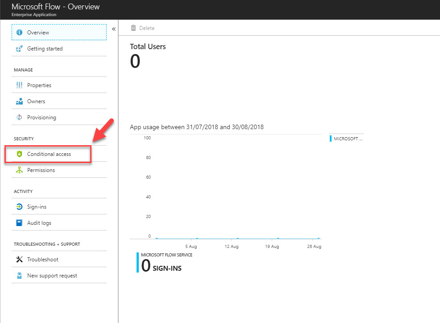Select the Sign-ins activity icon
The width and height of the screenshot is (440, 323).
pyautogui.click(x=19, y=206)
